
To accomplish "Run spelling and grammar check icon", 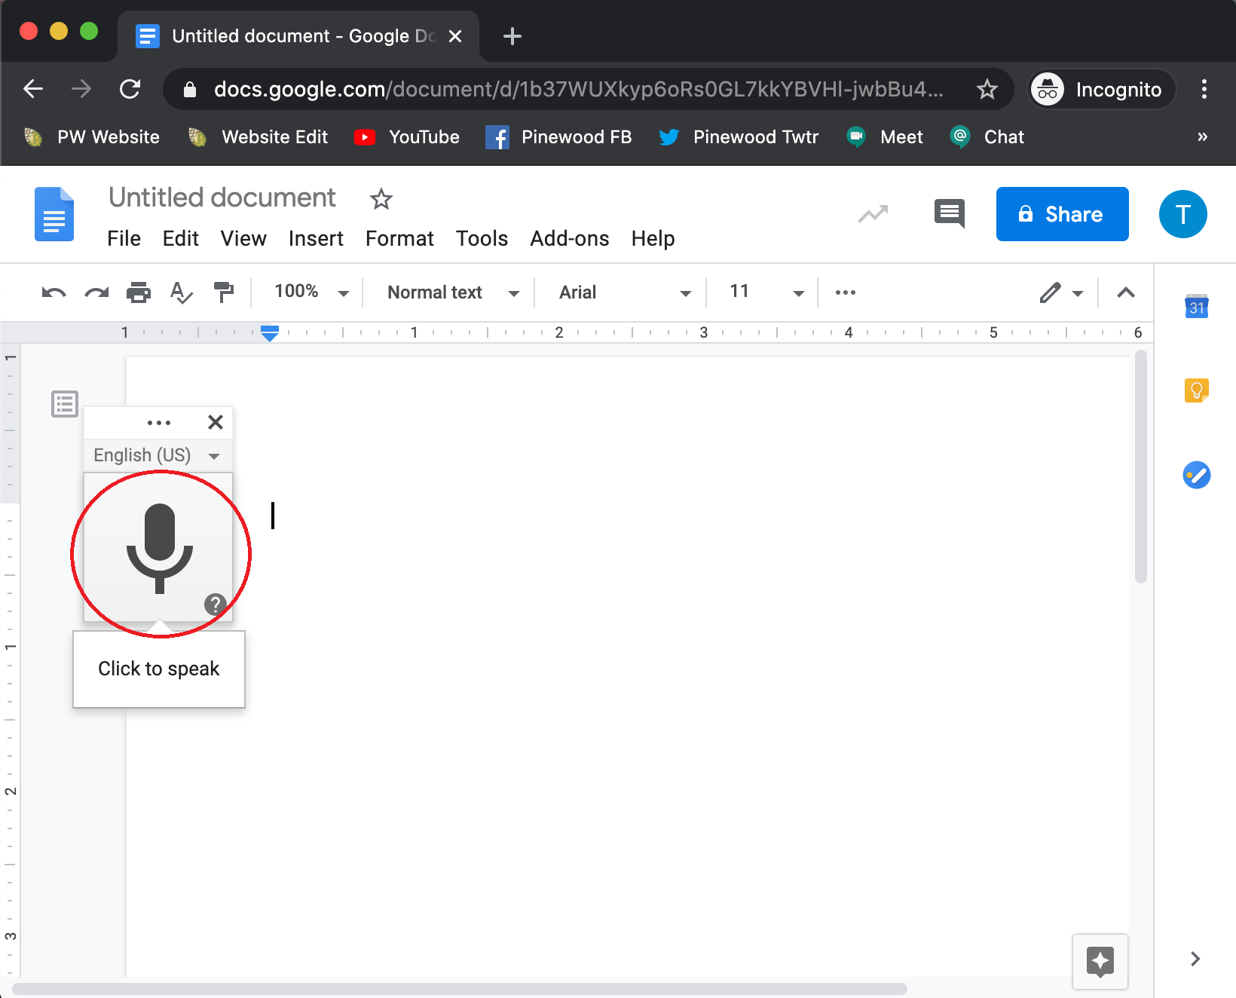I will pyautogui.click(x=181, y=292).
